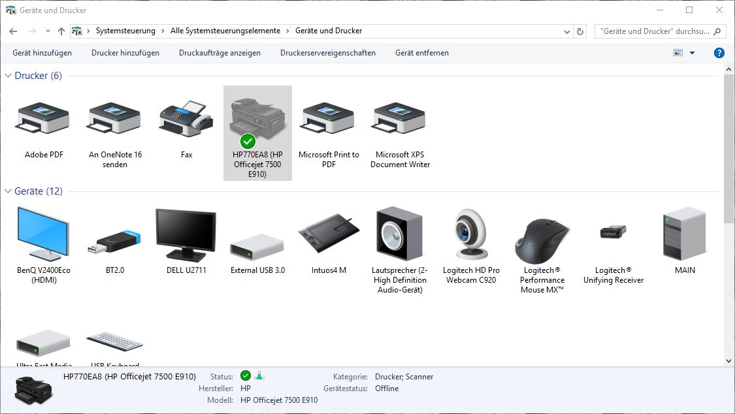Viewport: 735px width, 414px height.
Task: Click the printer thumbnail in the details pane
Action: 33,390
